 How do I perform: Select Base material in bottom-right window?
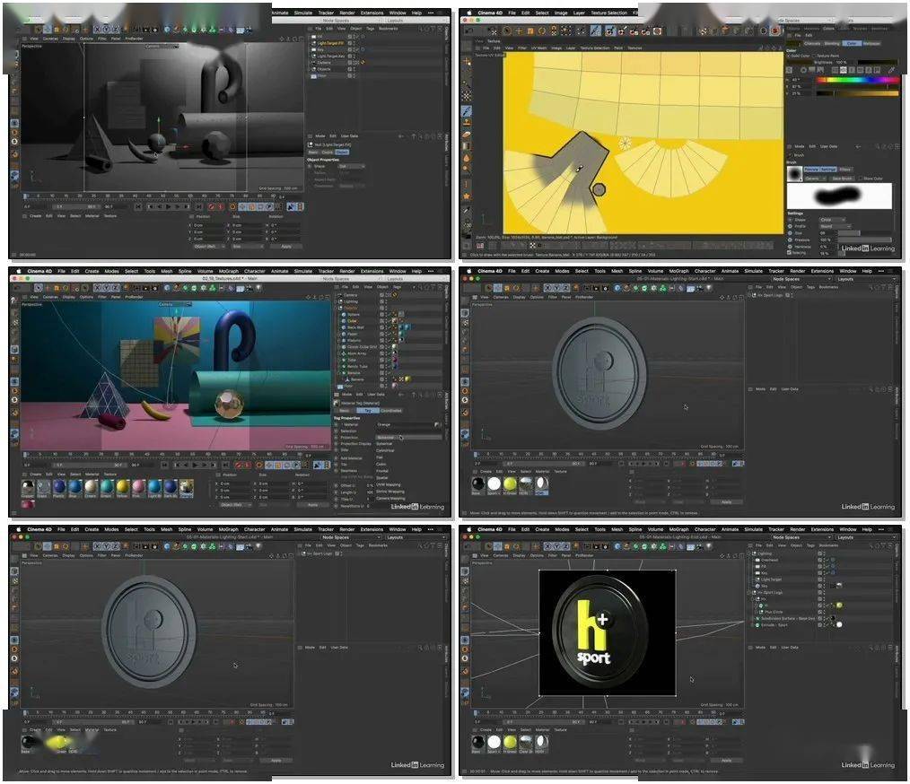point(477,742)
